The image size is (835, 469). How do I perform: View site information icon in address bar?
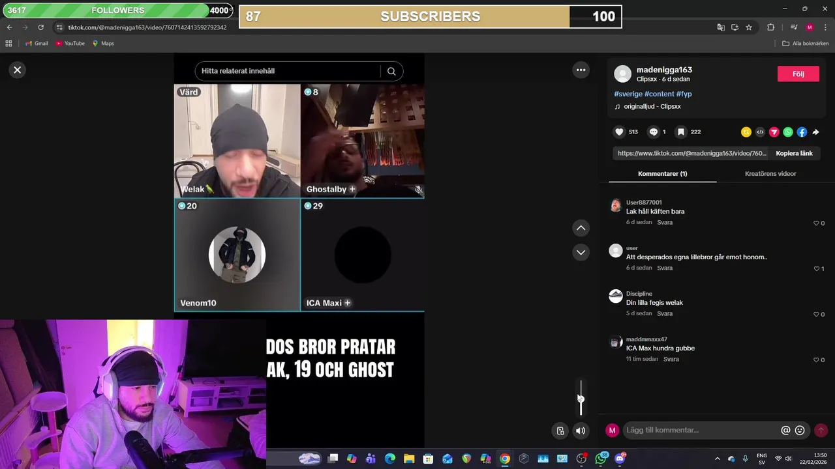pyautogui.click(x=59, y=27)
